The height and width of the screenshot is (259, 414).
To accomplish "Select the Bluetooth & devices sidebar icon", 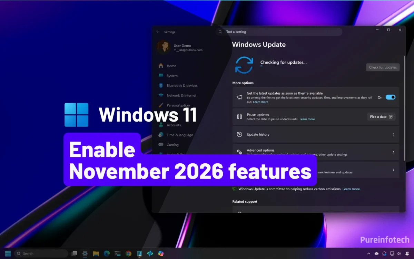I will click(161, 86).
